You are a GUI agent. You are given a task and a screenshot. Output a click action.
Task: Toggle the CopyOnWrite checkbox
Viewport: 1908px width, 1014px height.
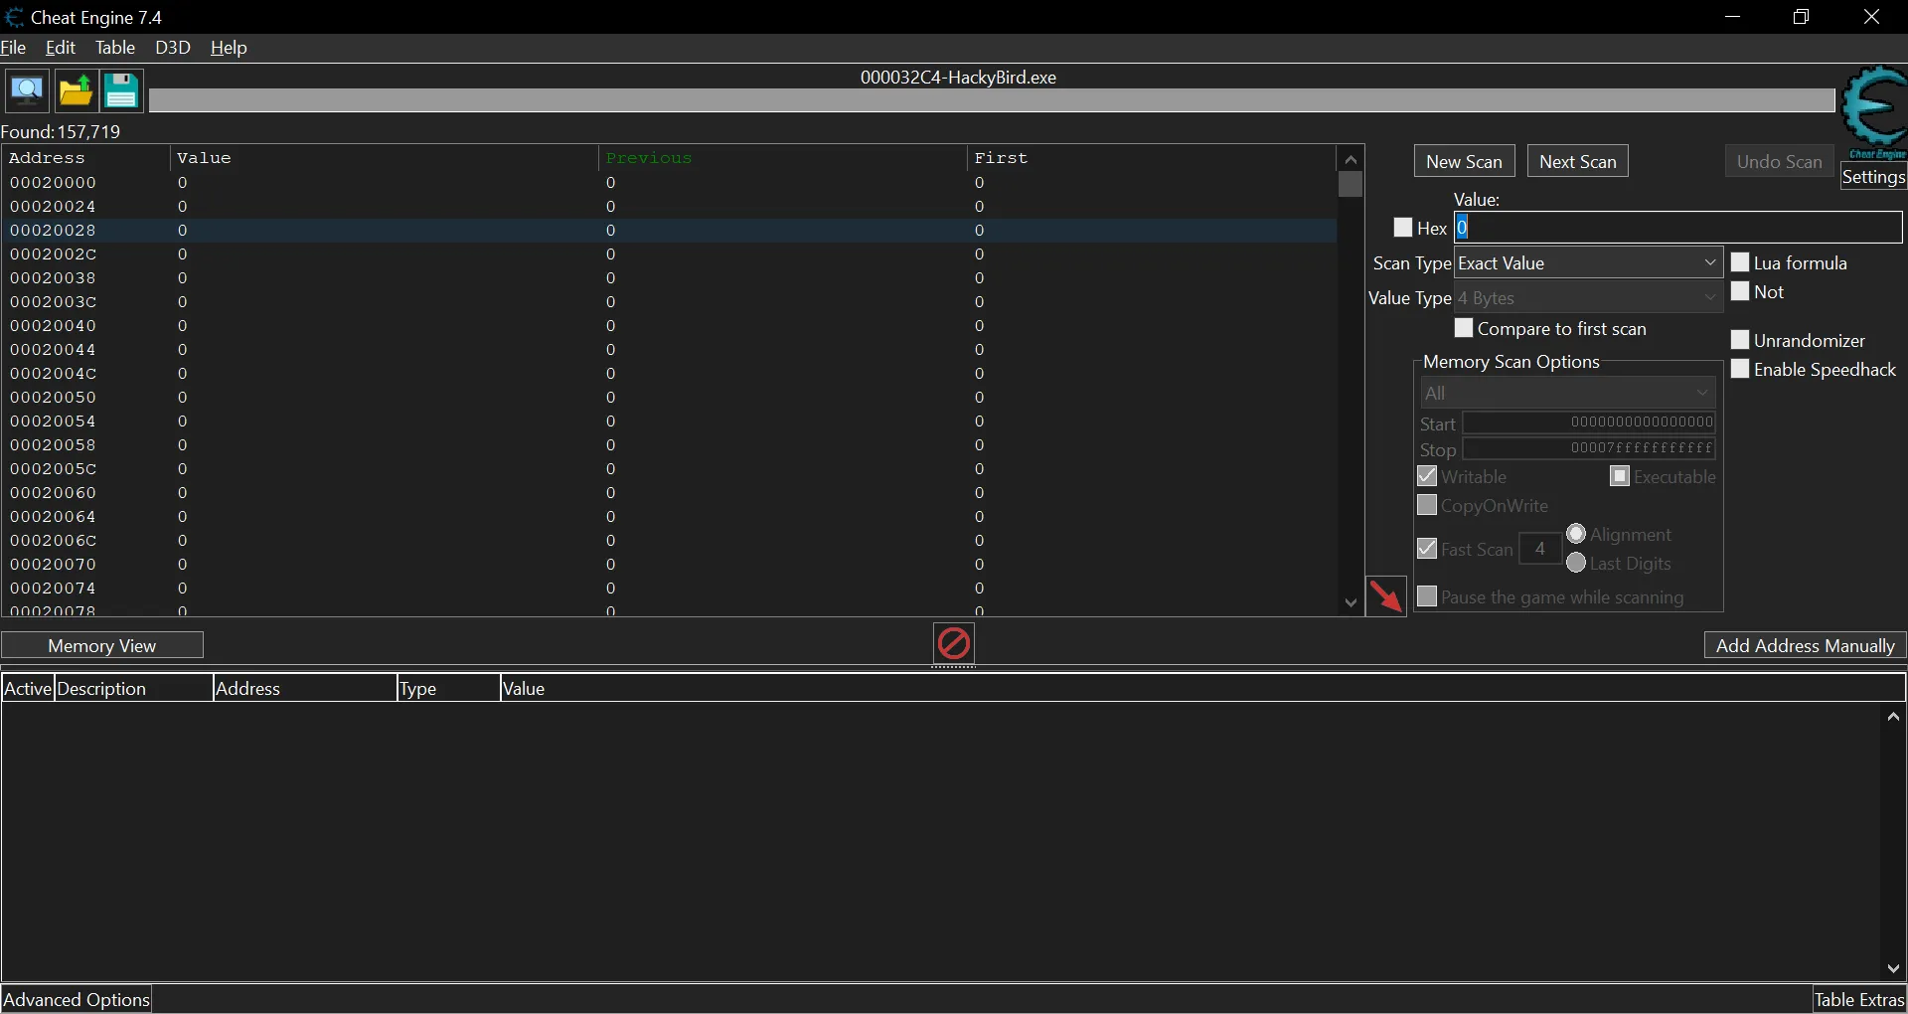(1427, 505)
